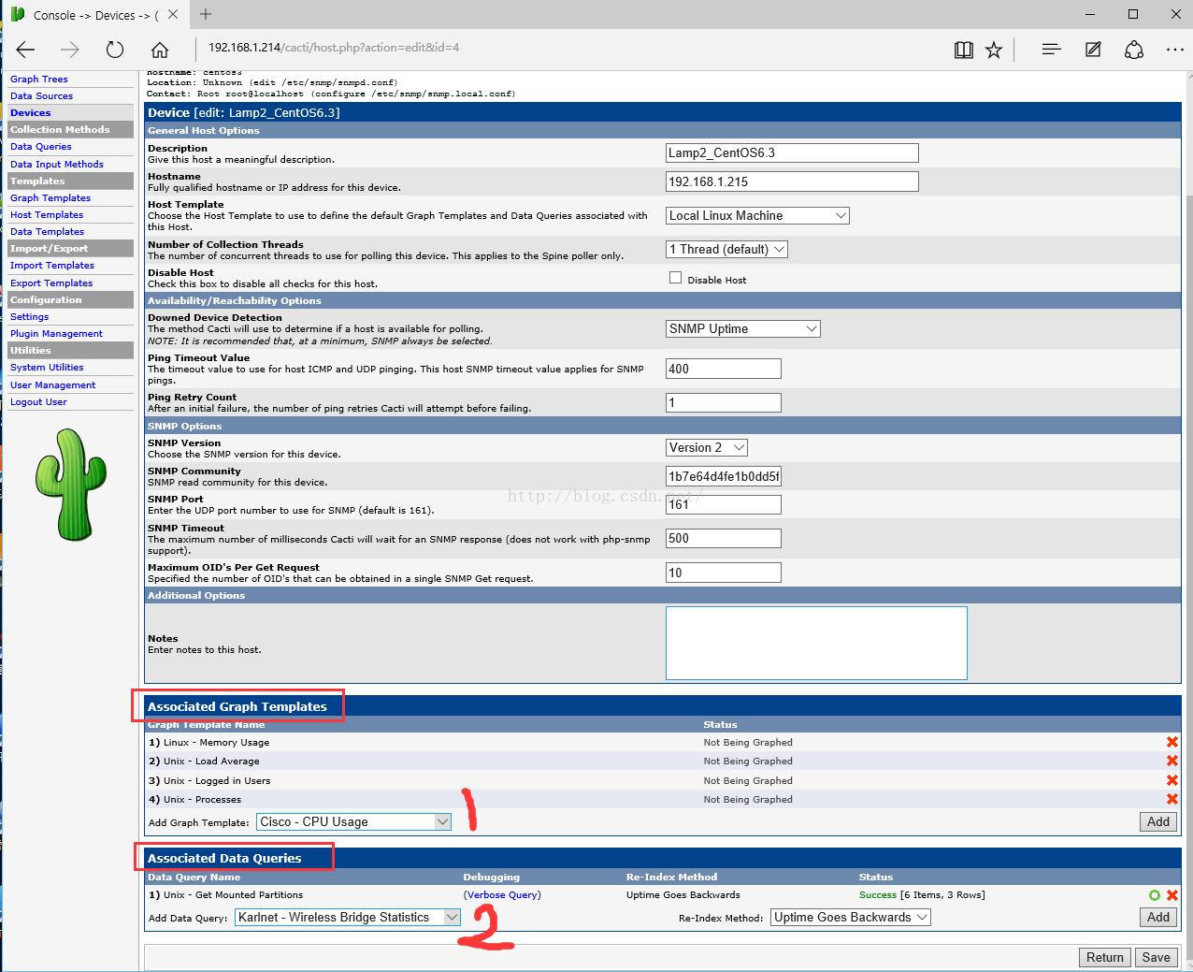Open Import Templates in sidebar

52,266
